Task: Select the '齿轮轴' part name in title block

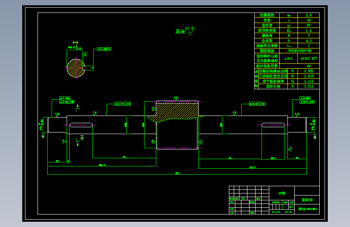Action: point(307,200)
